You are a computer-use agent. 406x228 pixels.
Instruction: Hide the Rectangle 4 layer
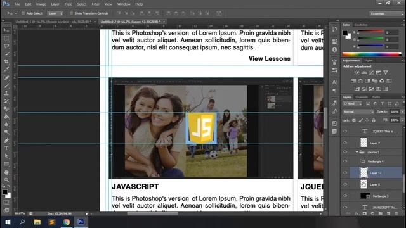click(x=345, y=161)
